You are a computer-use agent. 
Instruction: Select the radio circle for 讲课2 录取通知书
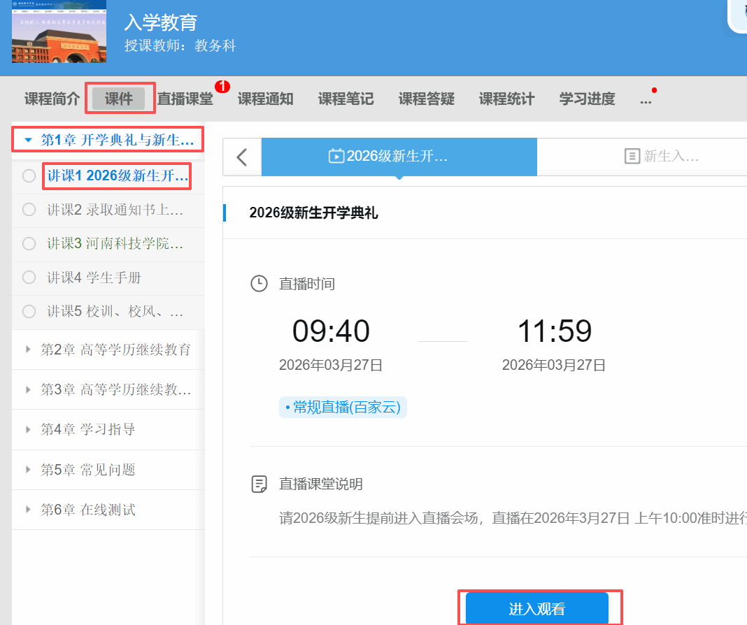(29, 210)
